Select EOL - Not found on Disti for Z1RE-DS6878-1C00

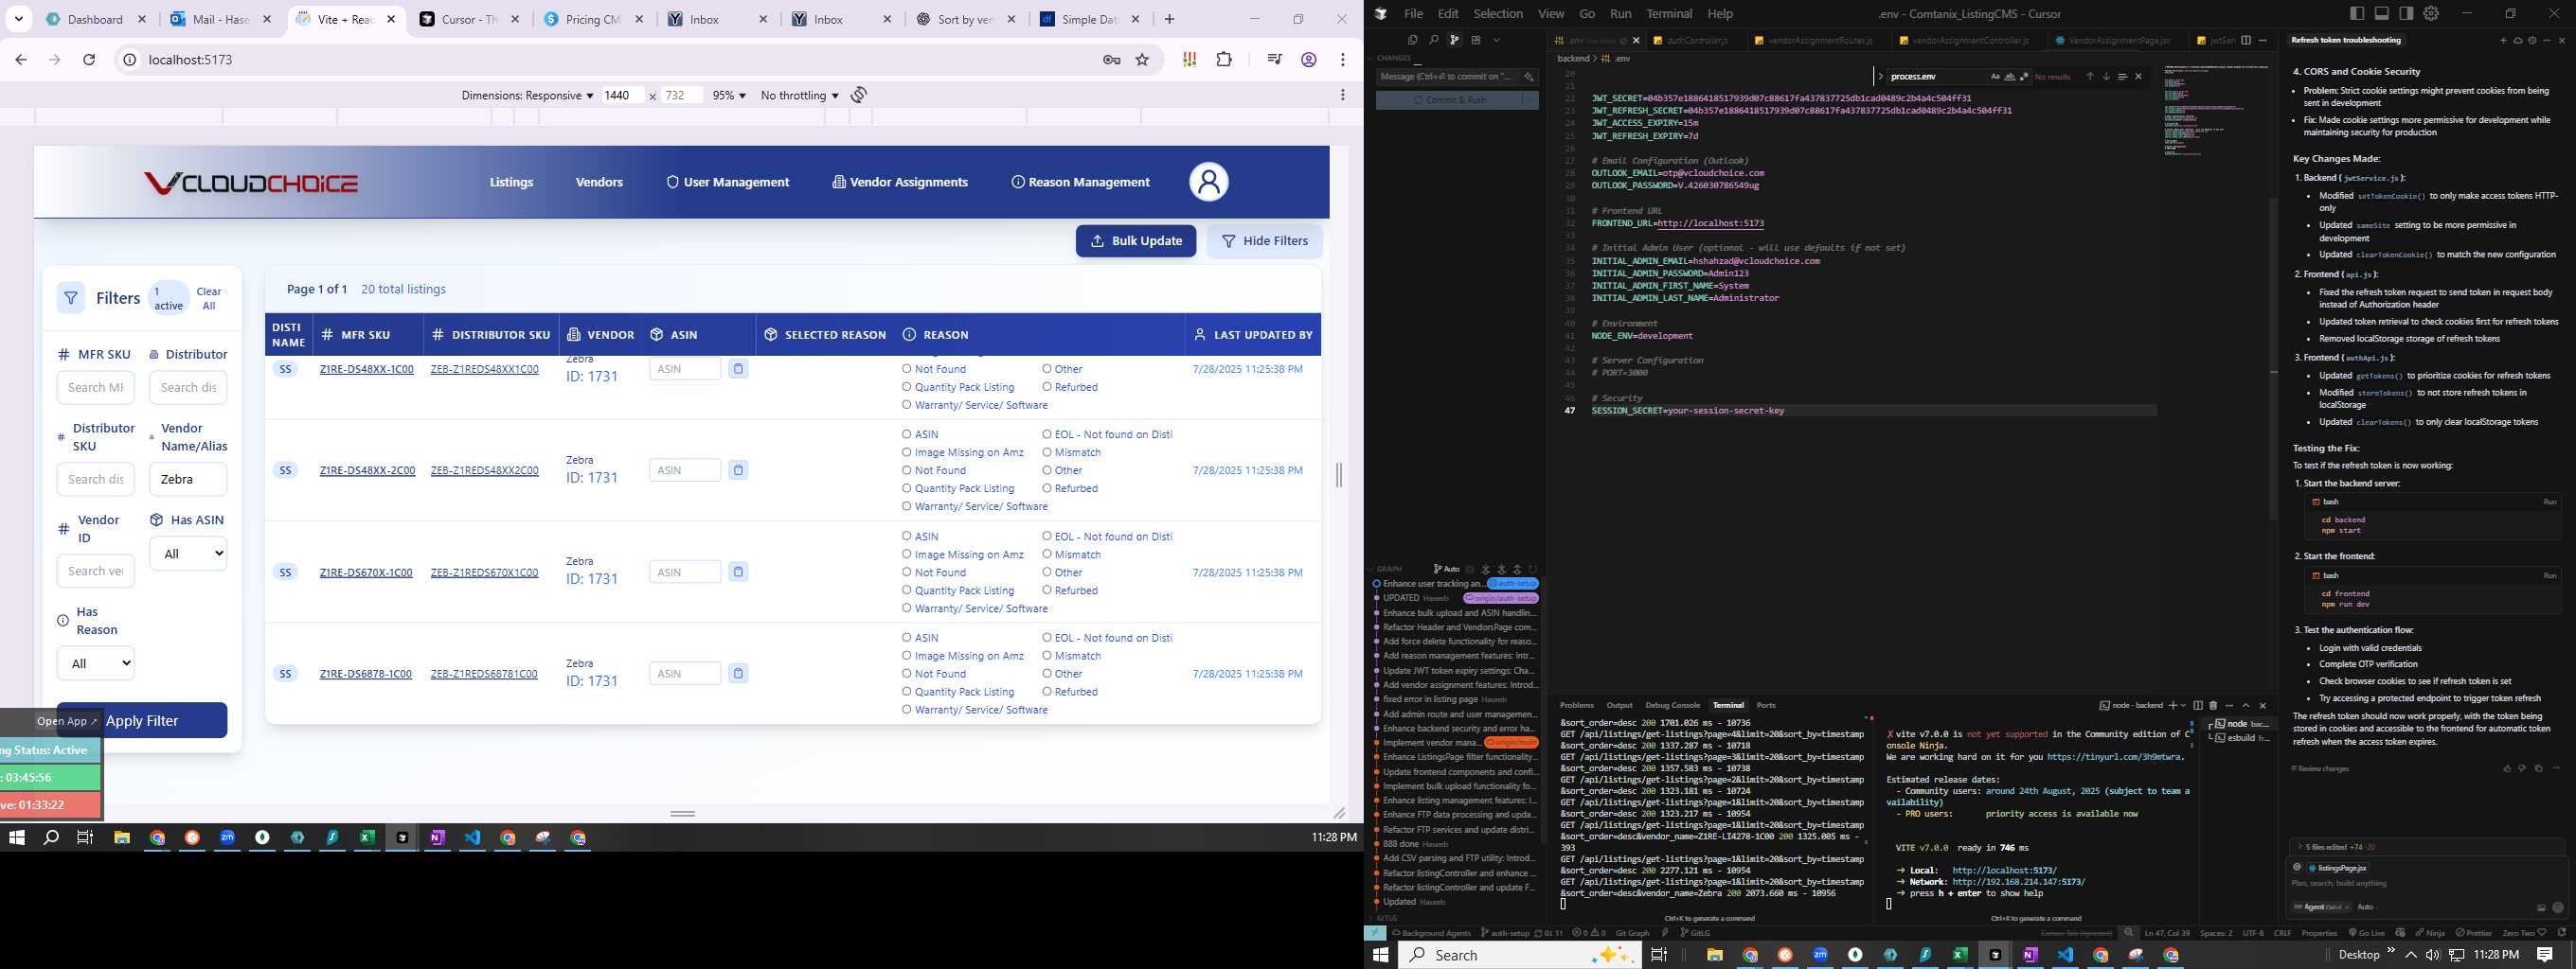1047,638
